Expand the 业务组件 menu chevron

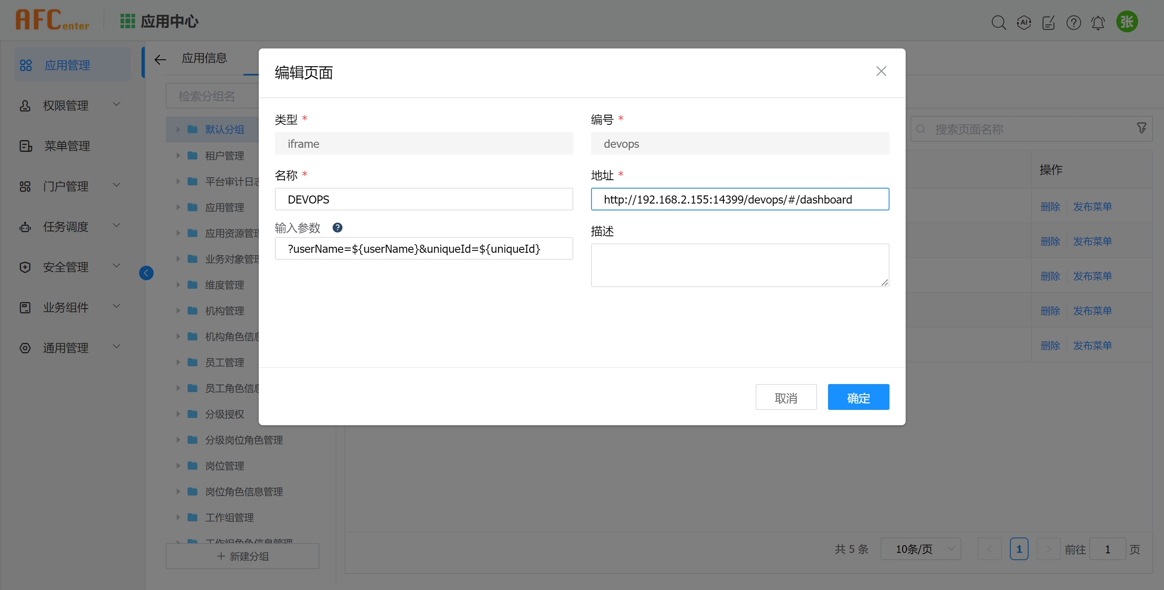(x=116, y=306)
